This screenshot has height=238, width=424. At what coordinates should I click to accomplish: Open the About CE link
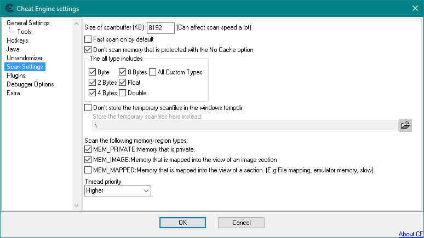click(410, 234)
